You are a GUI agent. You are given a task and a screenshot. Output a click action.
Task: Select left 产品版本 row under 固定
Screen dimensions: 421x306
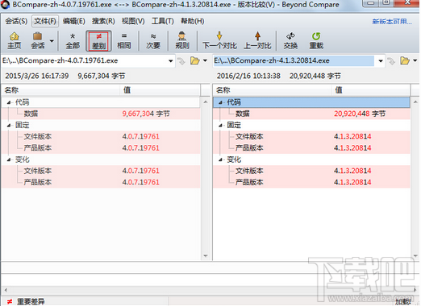(101, 148)
